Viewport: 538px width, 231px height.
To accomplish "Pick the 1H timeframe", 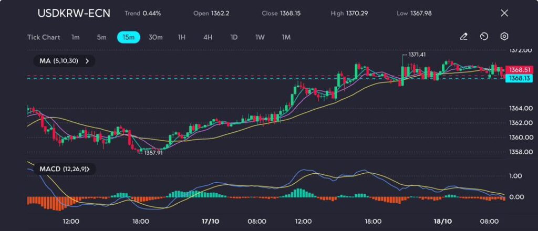I will (182, 37).
